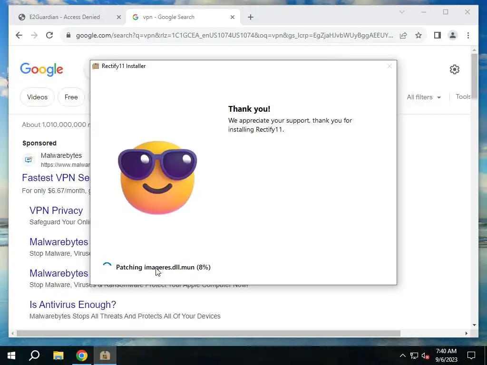
Task: Click the sunglasses emoji in installer
Action: pyautogui.click(x=157, y=177)
